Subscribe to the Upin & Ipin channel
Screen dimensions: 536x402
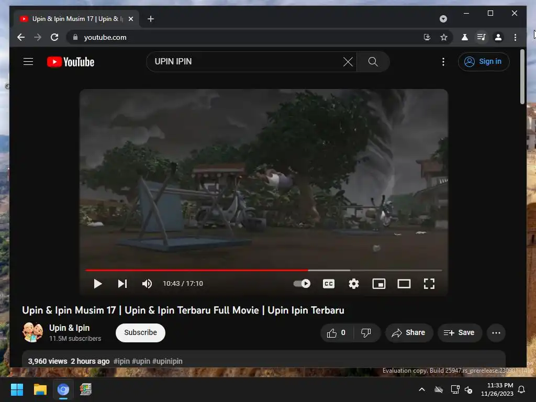click(140, 332)
